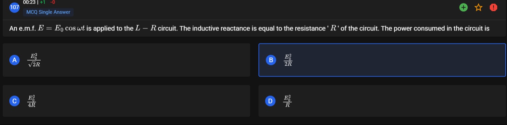Click the question number 107 badge

14,8
